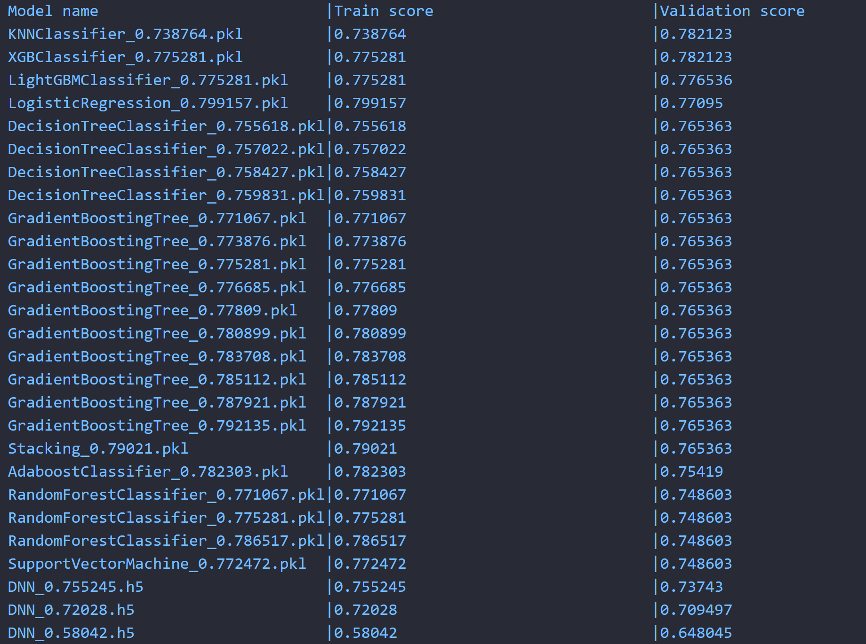Select file name GradientBoostingTree_0.783708.pkl
The image size is (866, 644).
click(x=157, y=357)
